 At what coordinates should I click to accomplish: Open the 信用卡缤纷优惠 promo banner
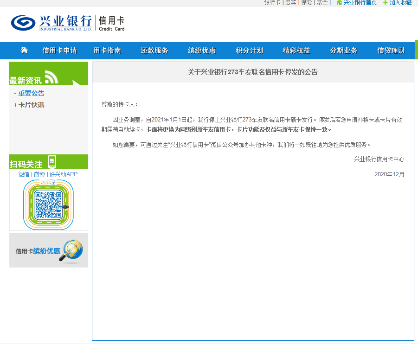[x=49, y=250]
